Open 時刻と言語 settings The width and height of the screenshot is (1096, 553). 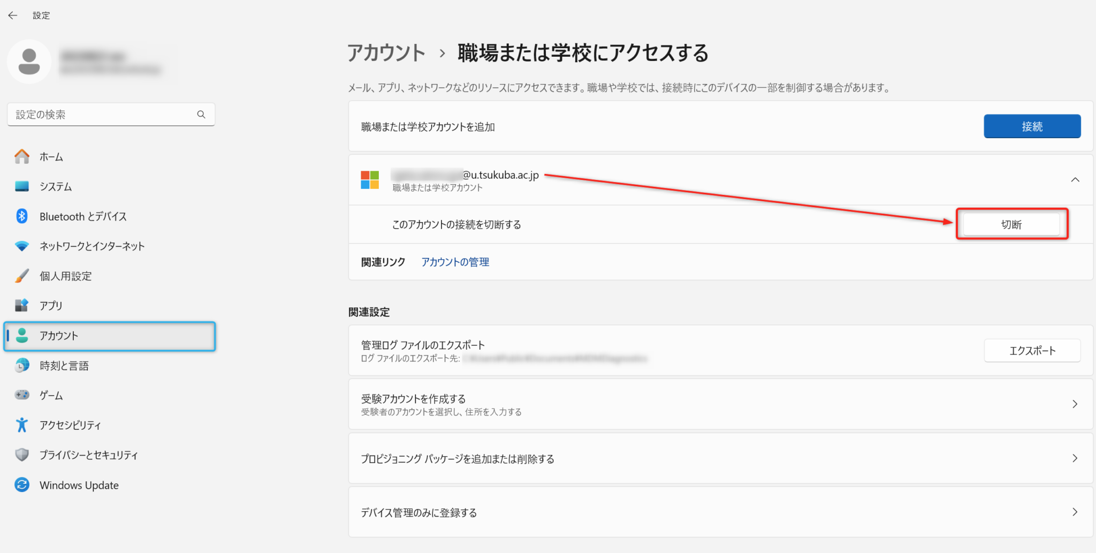point(21,365)
